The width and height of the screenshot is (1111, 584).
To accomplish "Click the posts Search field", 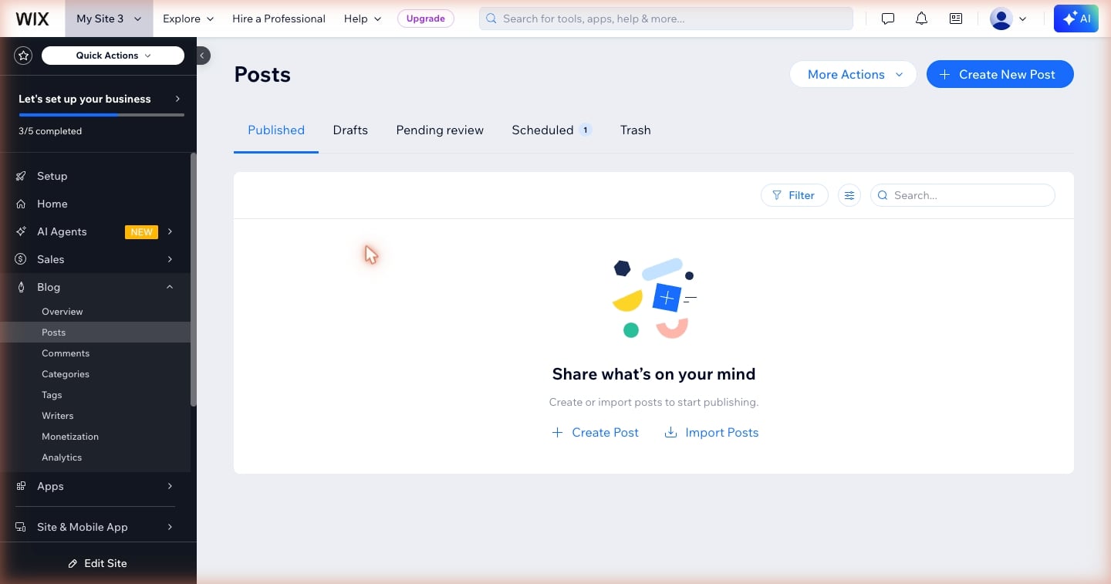I will coord(962,195).
